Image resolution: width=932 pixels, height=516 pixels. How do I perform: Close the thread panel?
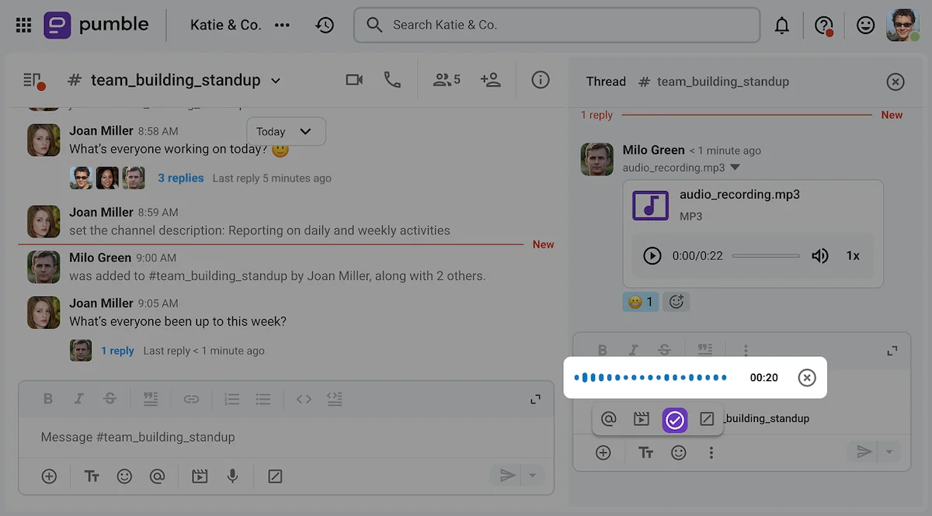tap(895, 81)
